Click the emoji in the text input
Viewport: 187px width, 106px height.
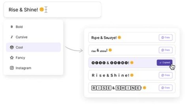[42, 9]
